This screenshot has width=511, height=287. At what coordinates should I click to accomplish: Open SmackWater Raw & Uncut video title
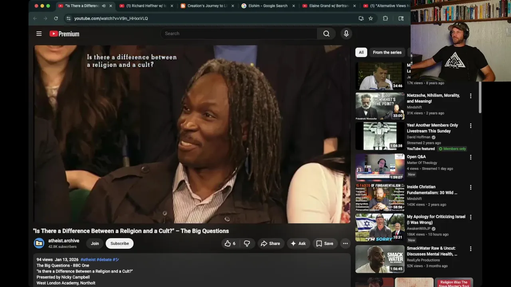pos(432,251)
